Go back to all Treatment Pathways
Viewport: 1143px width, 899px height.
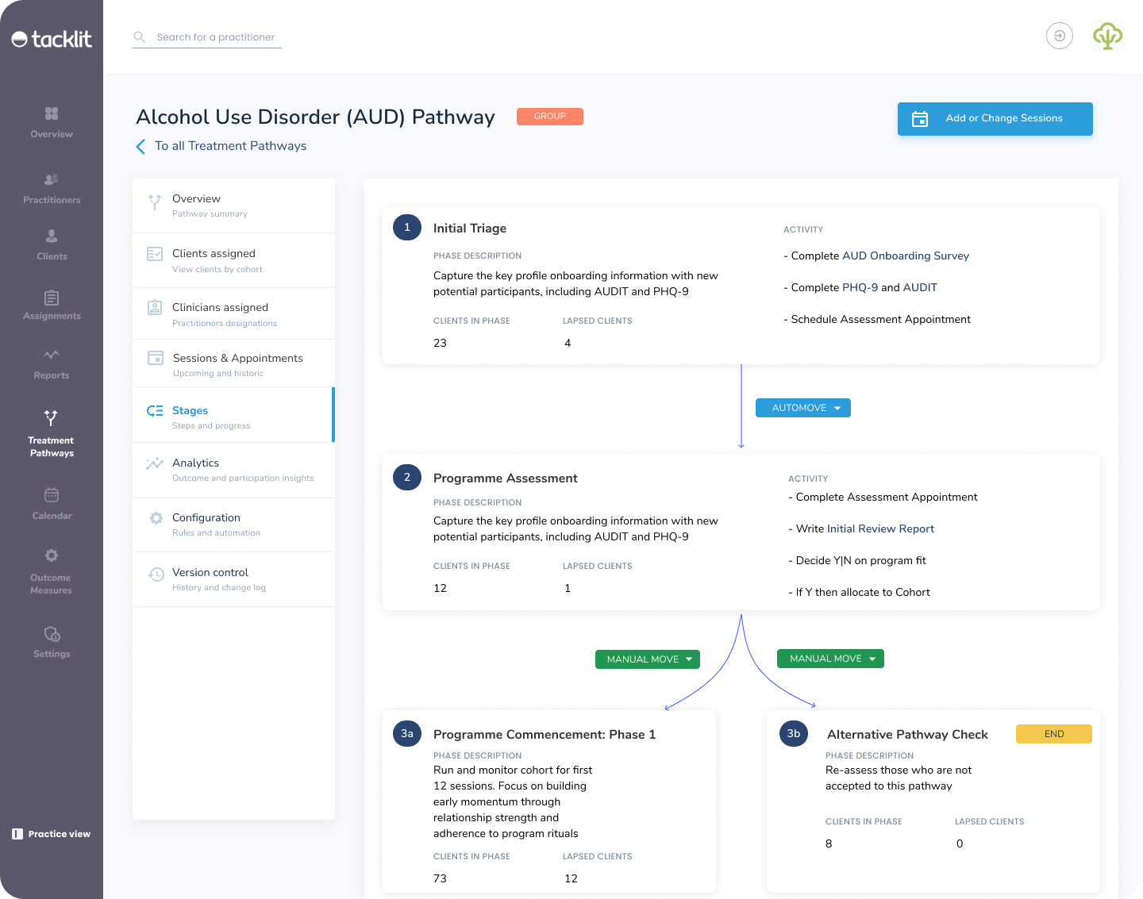(230, 146)
